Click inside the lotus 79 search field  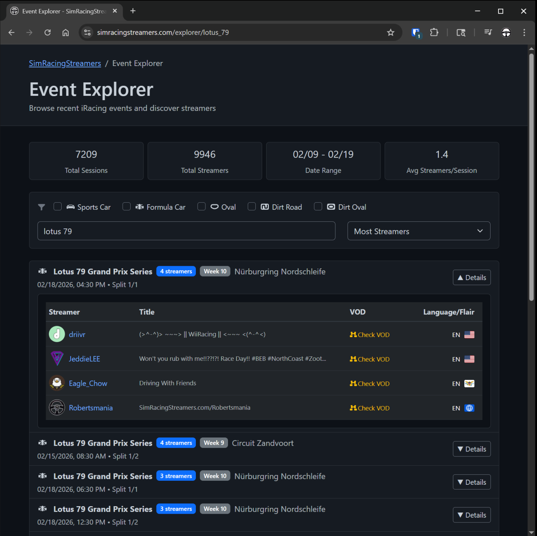(x=186, y=231)
